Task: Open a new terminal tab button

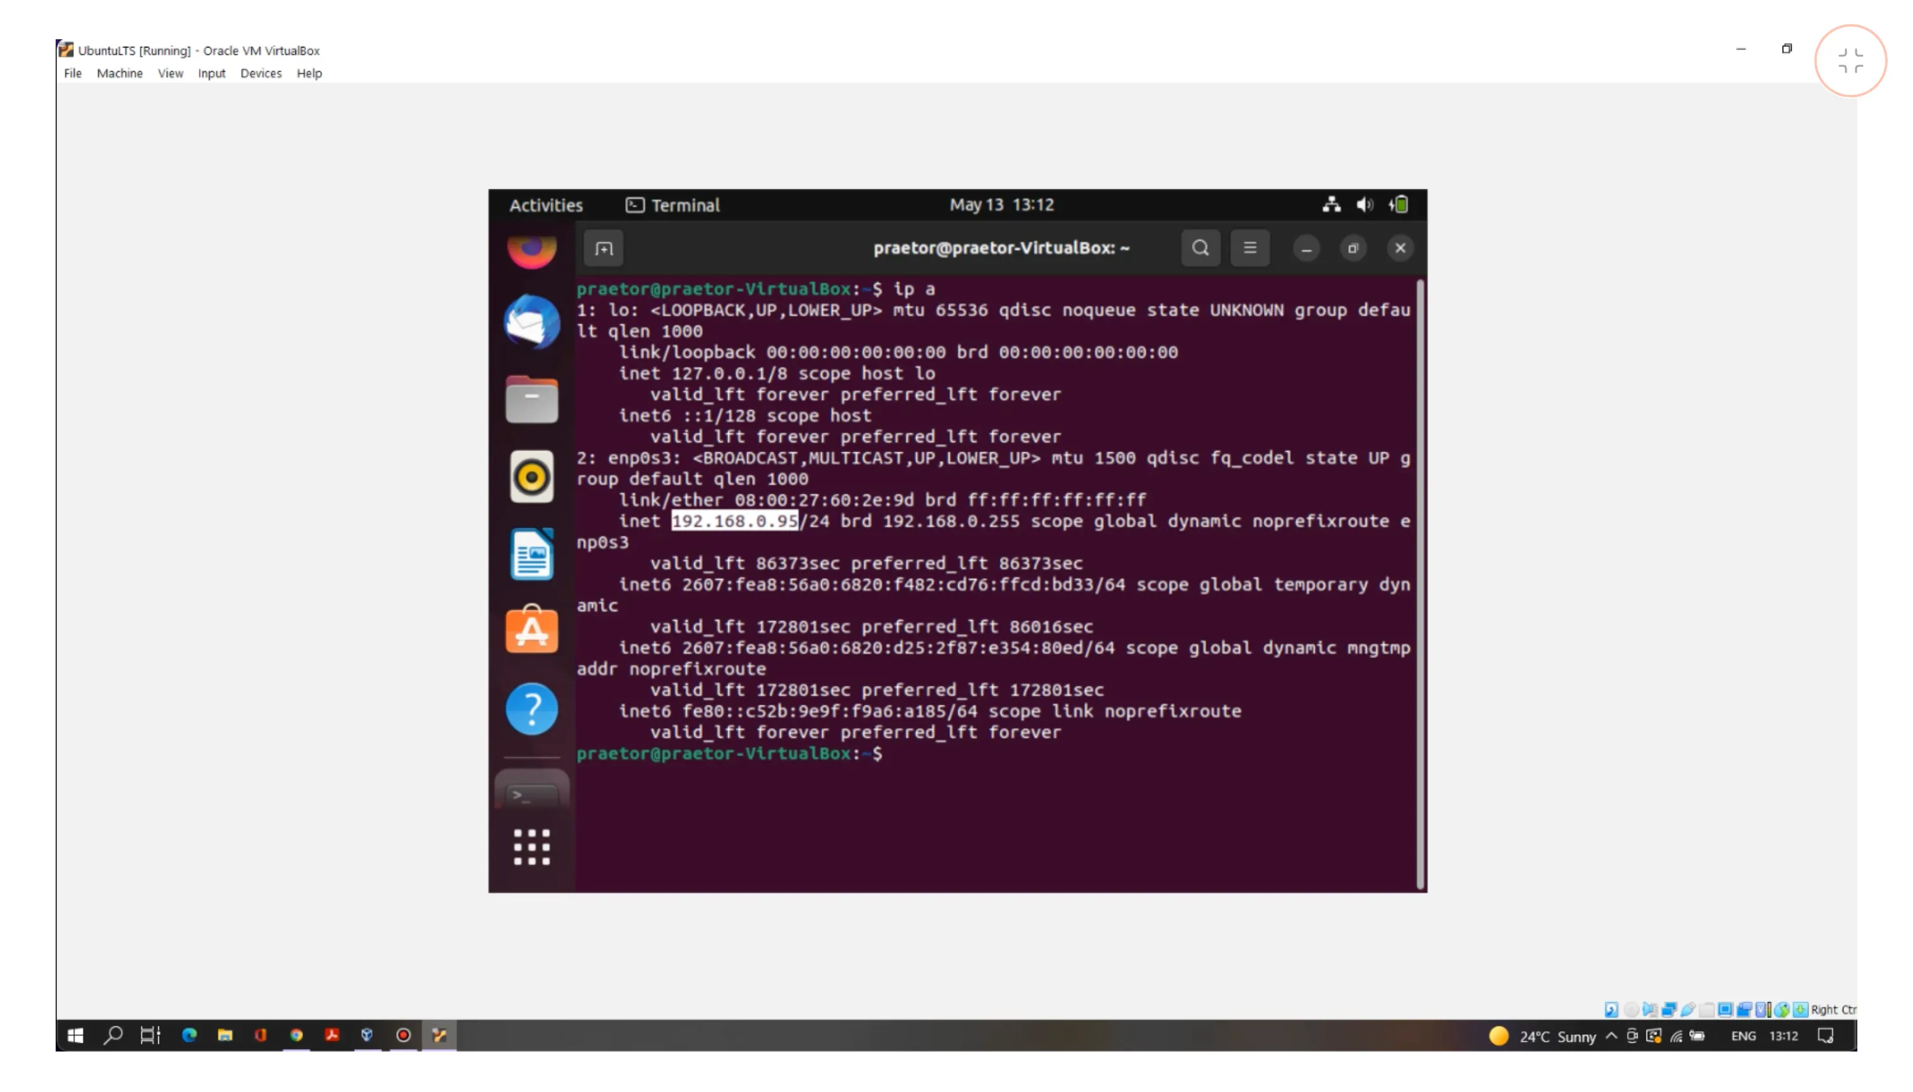Action: pyautogui.click(x=604, y=248)
